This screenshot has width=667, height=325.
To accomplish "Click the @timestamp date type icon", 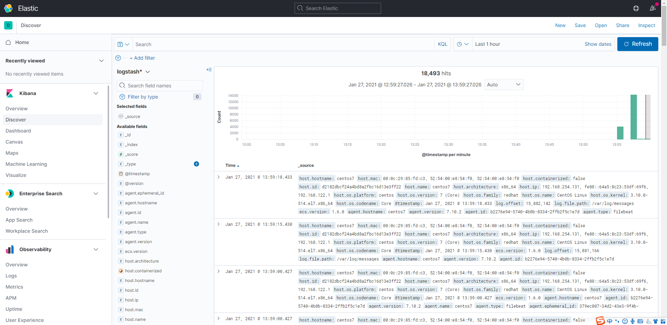I will (x=121, y=174).
